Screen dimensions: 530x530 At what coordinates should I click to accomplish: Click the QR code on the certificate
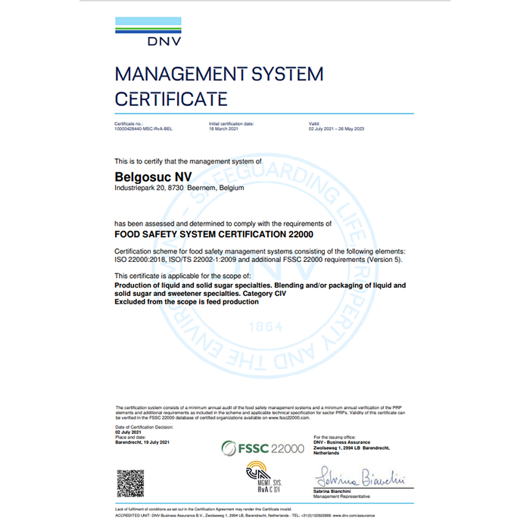click(129, 482)
